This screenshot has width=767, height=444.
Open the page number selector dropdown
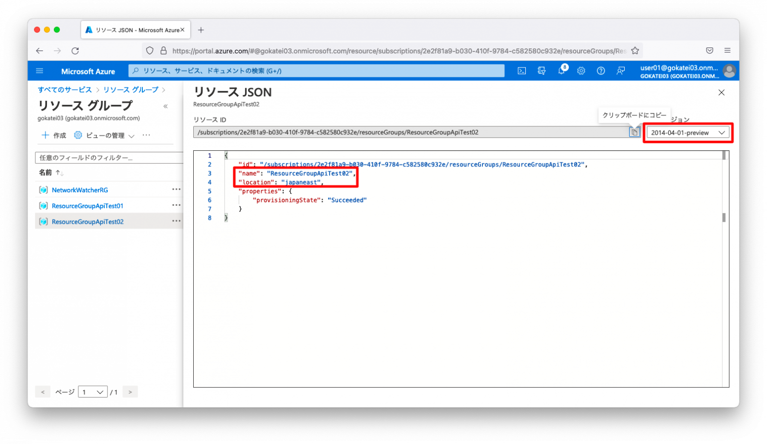pos(92,392)
